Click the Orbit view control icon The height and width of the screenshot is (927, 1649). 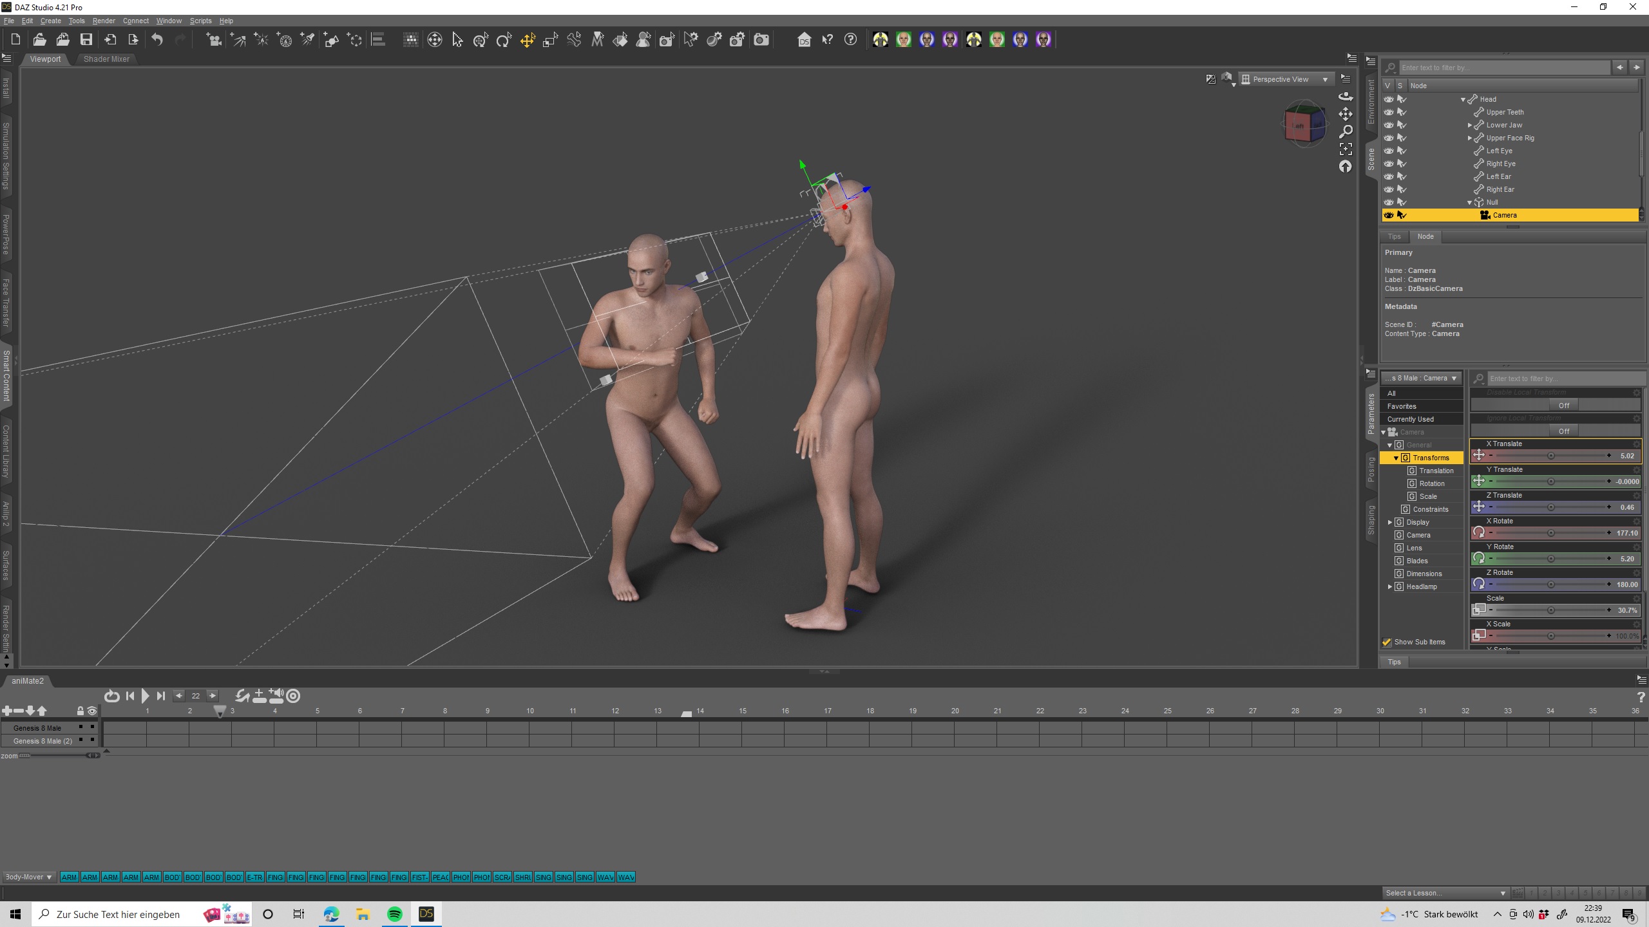[x=1346, y=97]
